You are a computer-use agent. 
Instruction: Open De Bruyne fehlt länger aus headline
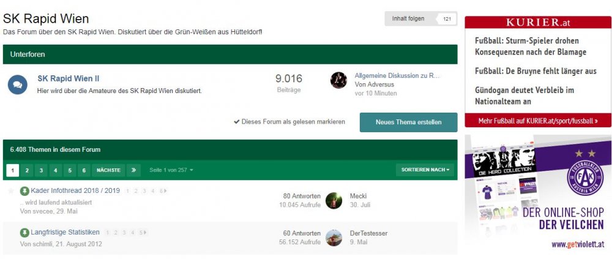tap(535, 71)
